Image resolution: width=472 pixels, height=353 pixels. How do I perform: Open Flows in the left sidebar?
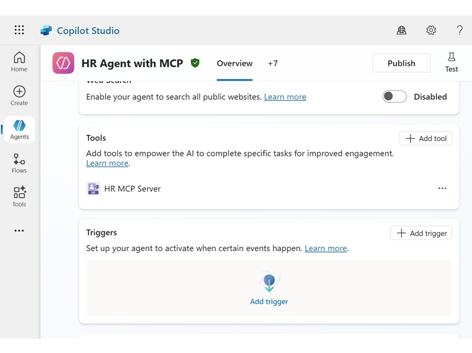pyautogui.click(x=19, y=163)
